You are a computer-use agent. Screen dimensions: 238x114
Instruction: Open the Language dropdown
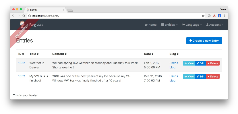click(192, 25)
